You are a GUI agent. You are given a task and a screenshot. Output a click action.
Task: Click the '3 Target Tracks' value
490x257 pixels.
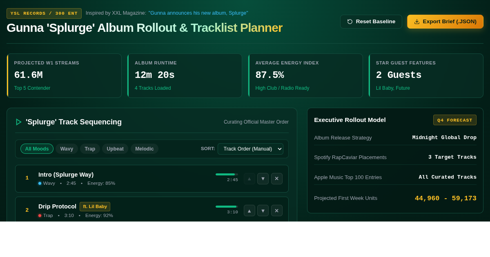coord(452,157)
